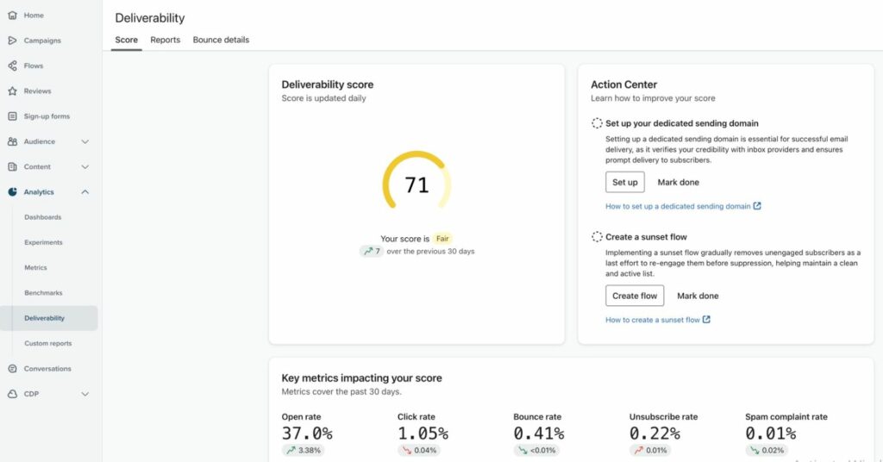
Task: Click the Sign-up forms icon
Action: pos(12,116)
